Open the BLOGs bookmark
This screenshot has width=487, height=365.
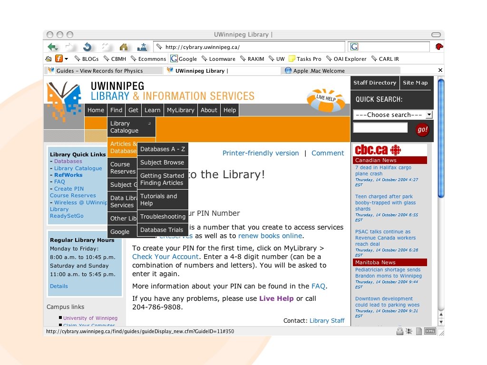pos(87,58)
